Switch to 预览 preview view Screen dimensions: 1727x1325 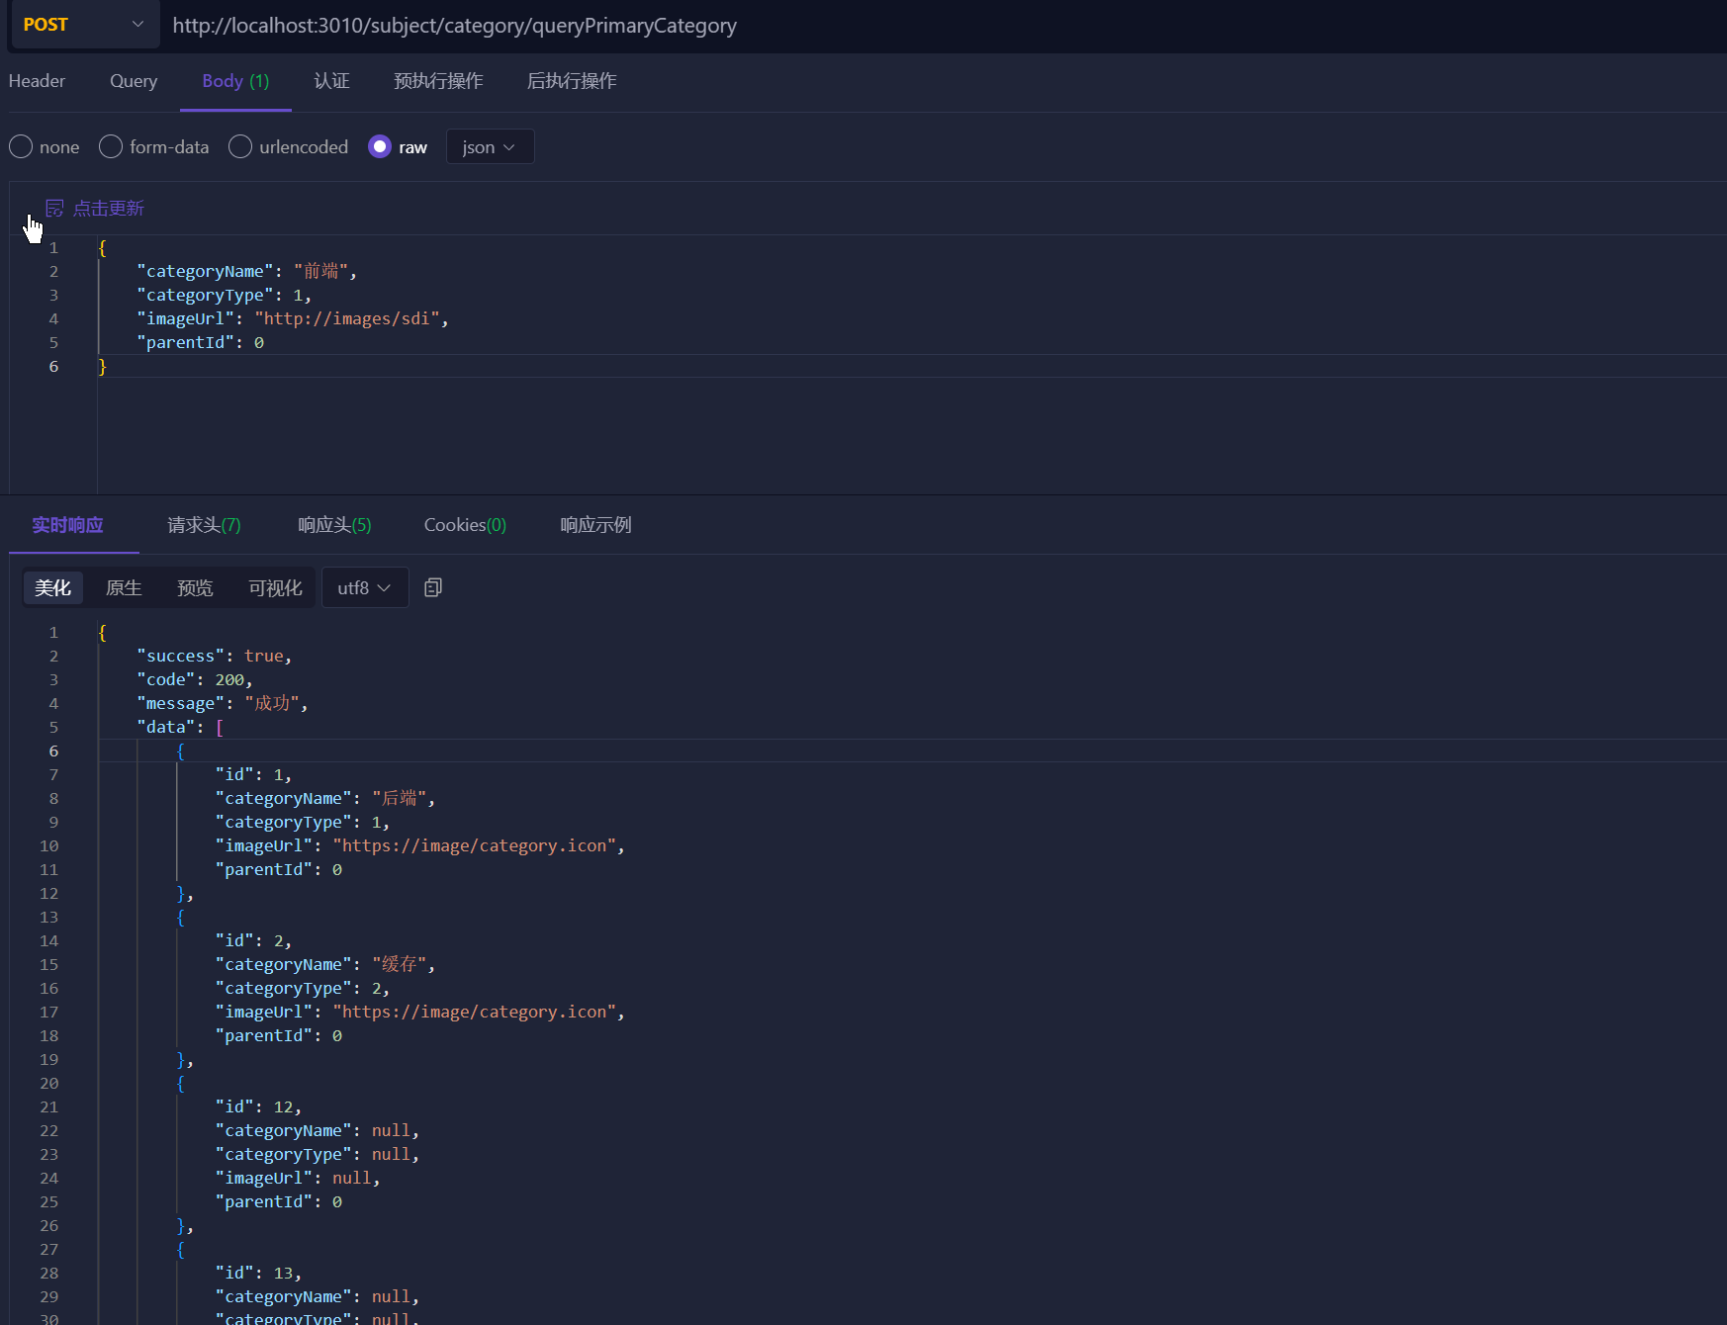195,588
